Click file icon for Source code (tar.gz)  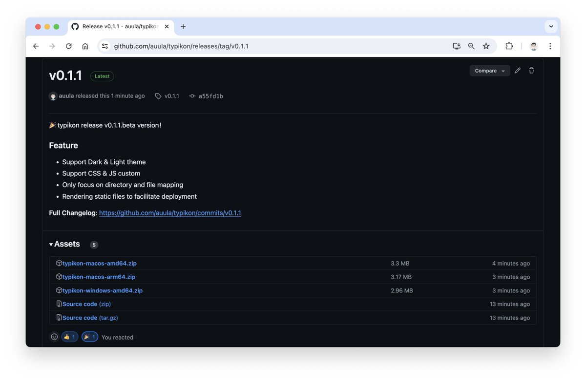click(59, 318)
